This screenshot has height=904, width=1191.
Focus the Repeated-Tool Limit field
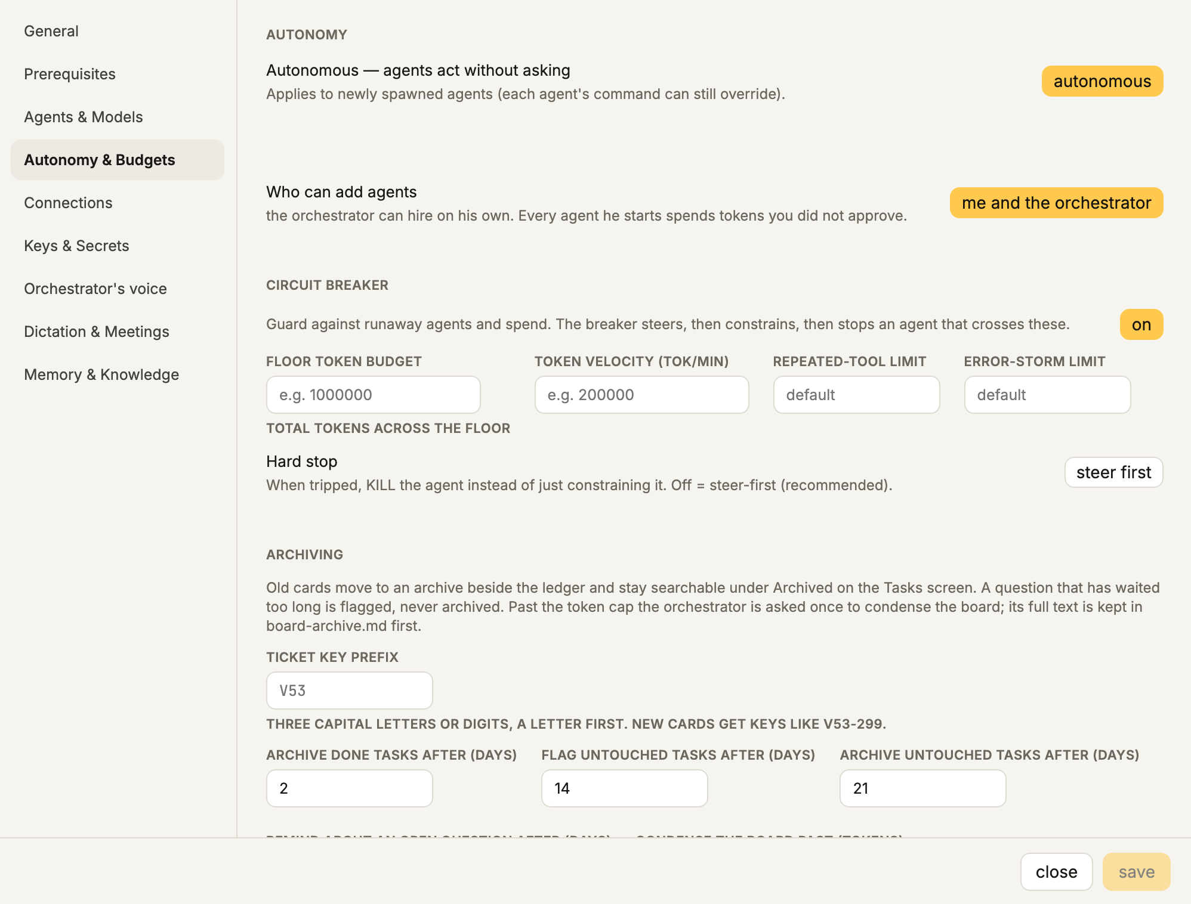[x=857, y=395]
